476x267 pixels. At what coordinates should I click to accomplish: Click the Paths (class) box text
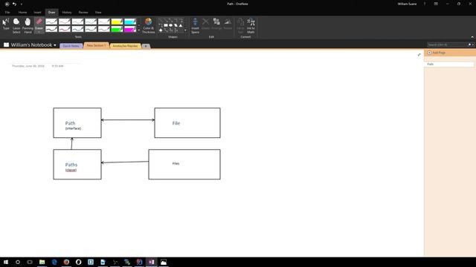click(x=71, y=167)
